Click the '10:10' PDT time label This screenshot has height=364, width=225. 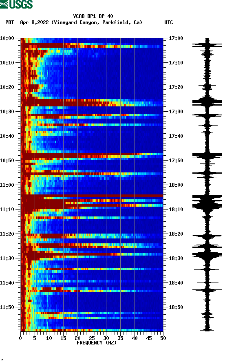[x=7, y=63]
